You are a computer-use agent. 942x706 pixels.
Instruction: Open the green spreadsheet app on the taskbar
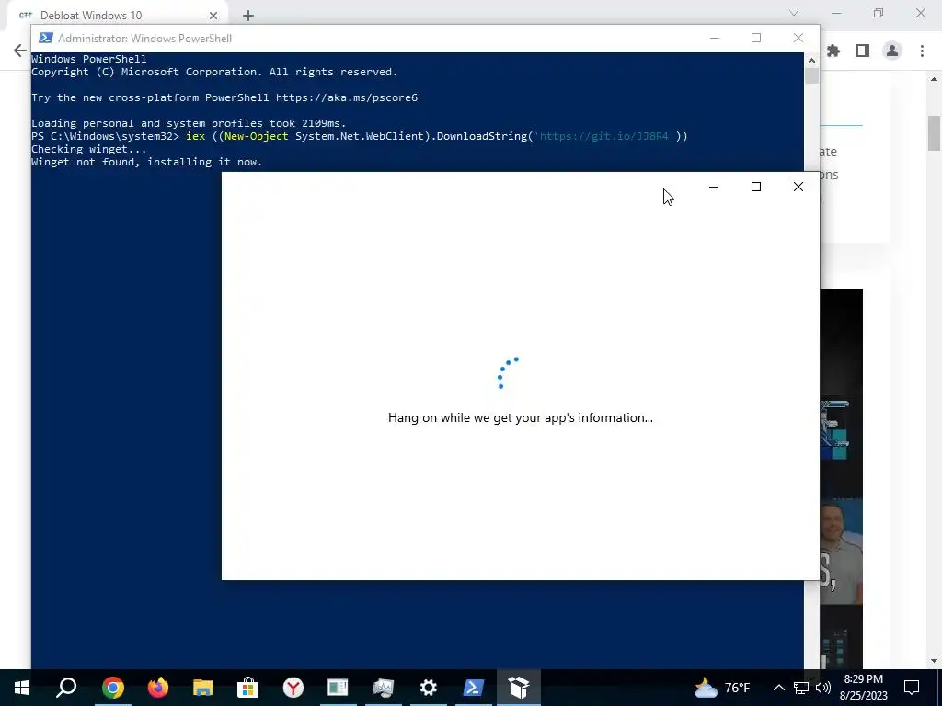(x=338, y=687)
